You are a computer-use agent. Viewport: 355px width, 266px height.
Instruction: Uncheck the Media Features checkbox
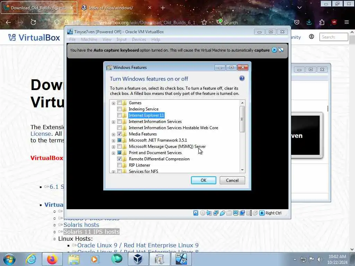click(119, 134)
